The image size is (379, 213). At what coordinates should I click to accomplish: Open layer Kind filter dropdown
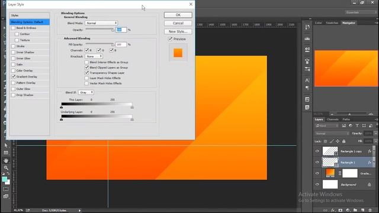click(327, 125)
